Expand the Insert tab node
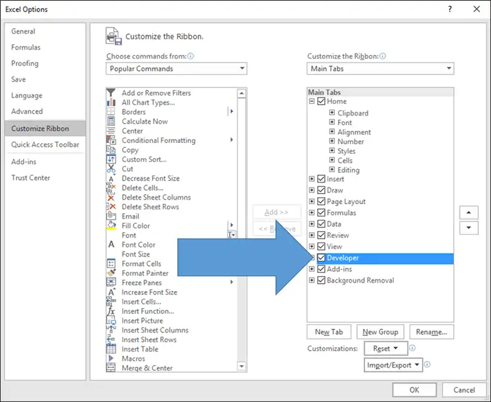Screen dimensions: 491x402 click(311, 179)
